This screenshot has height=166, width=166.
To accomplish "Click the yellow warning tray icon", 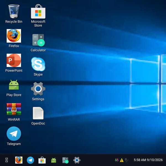I will point(122,160).
